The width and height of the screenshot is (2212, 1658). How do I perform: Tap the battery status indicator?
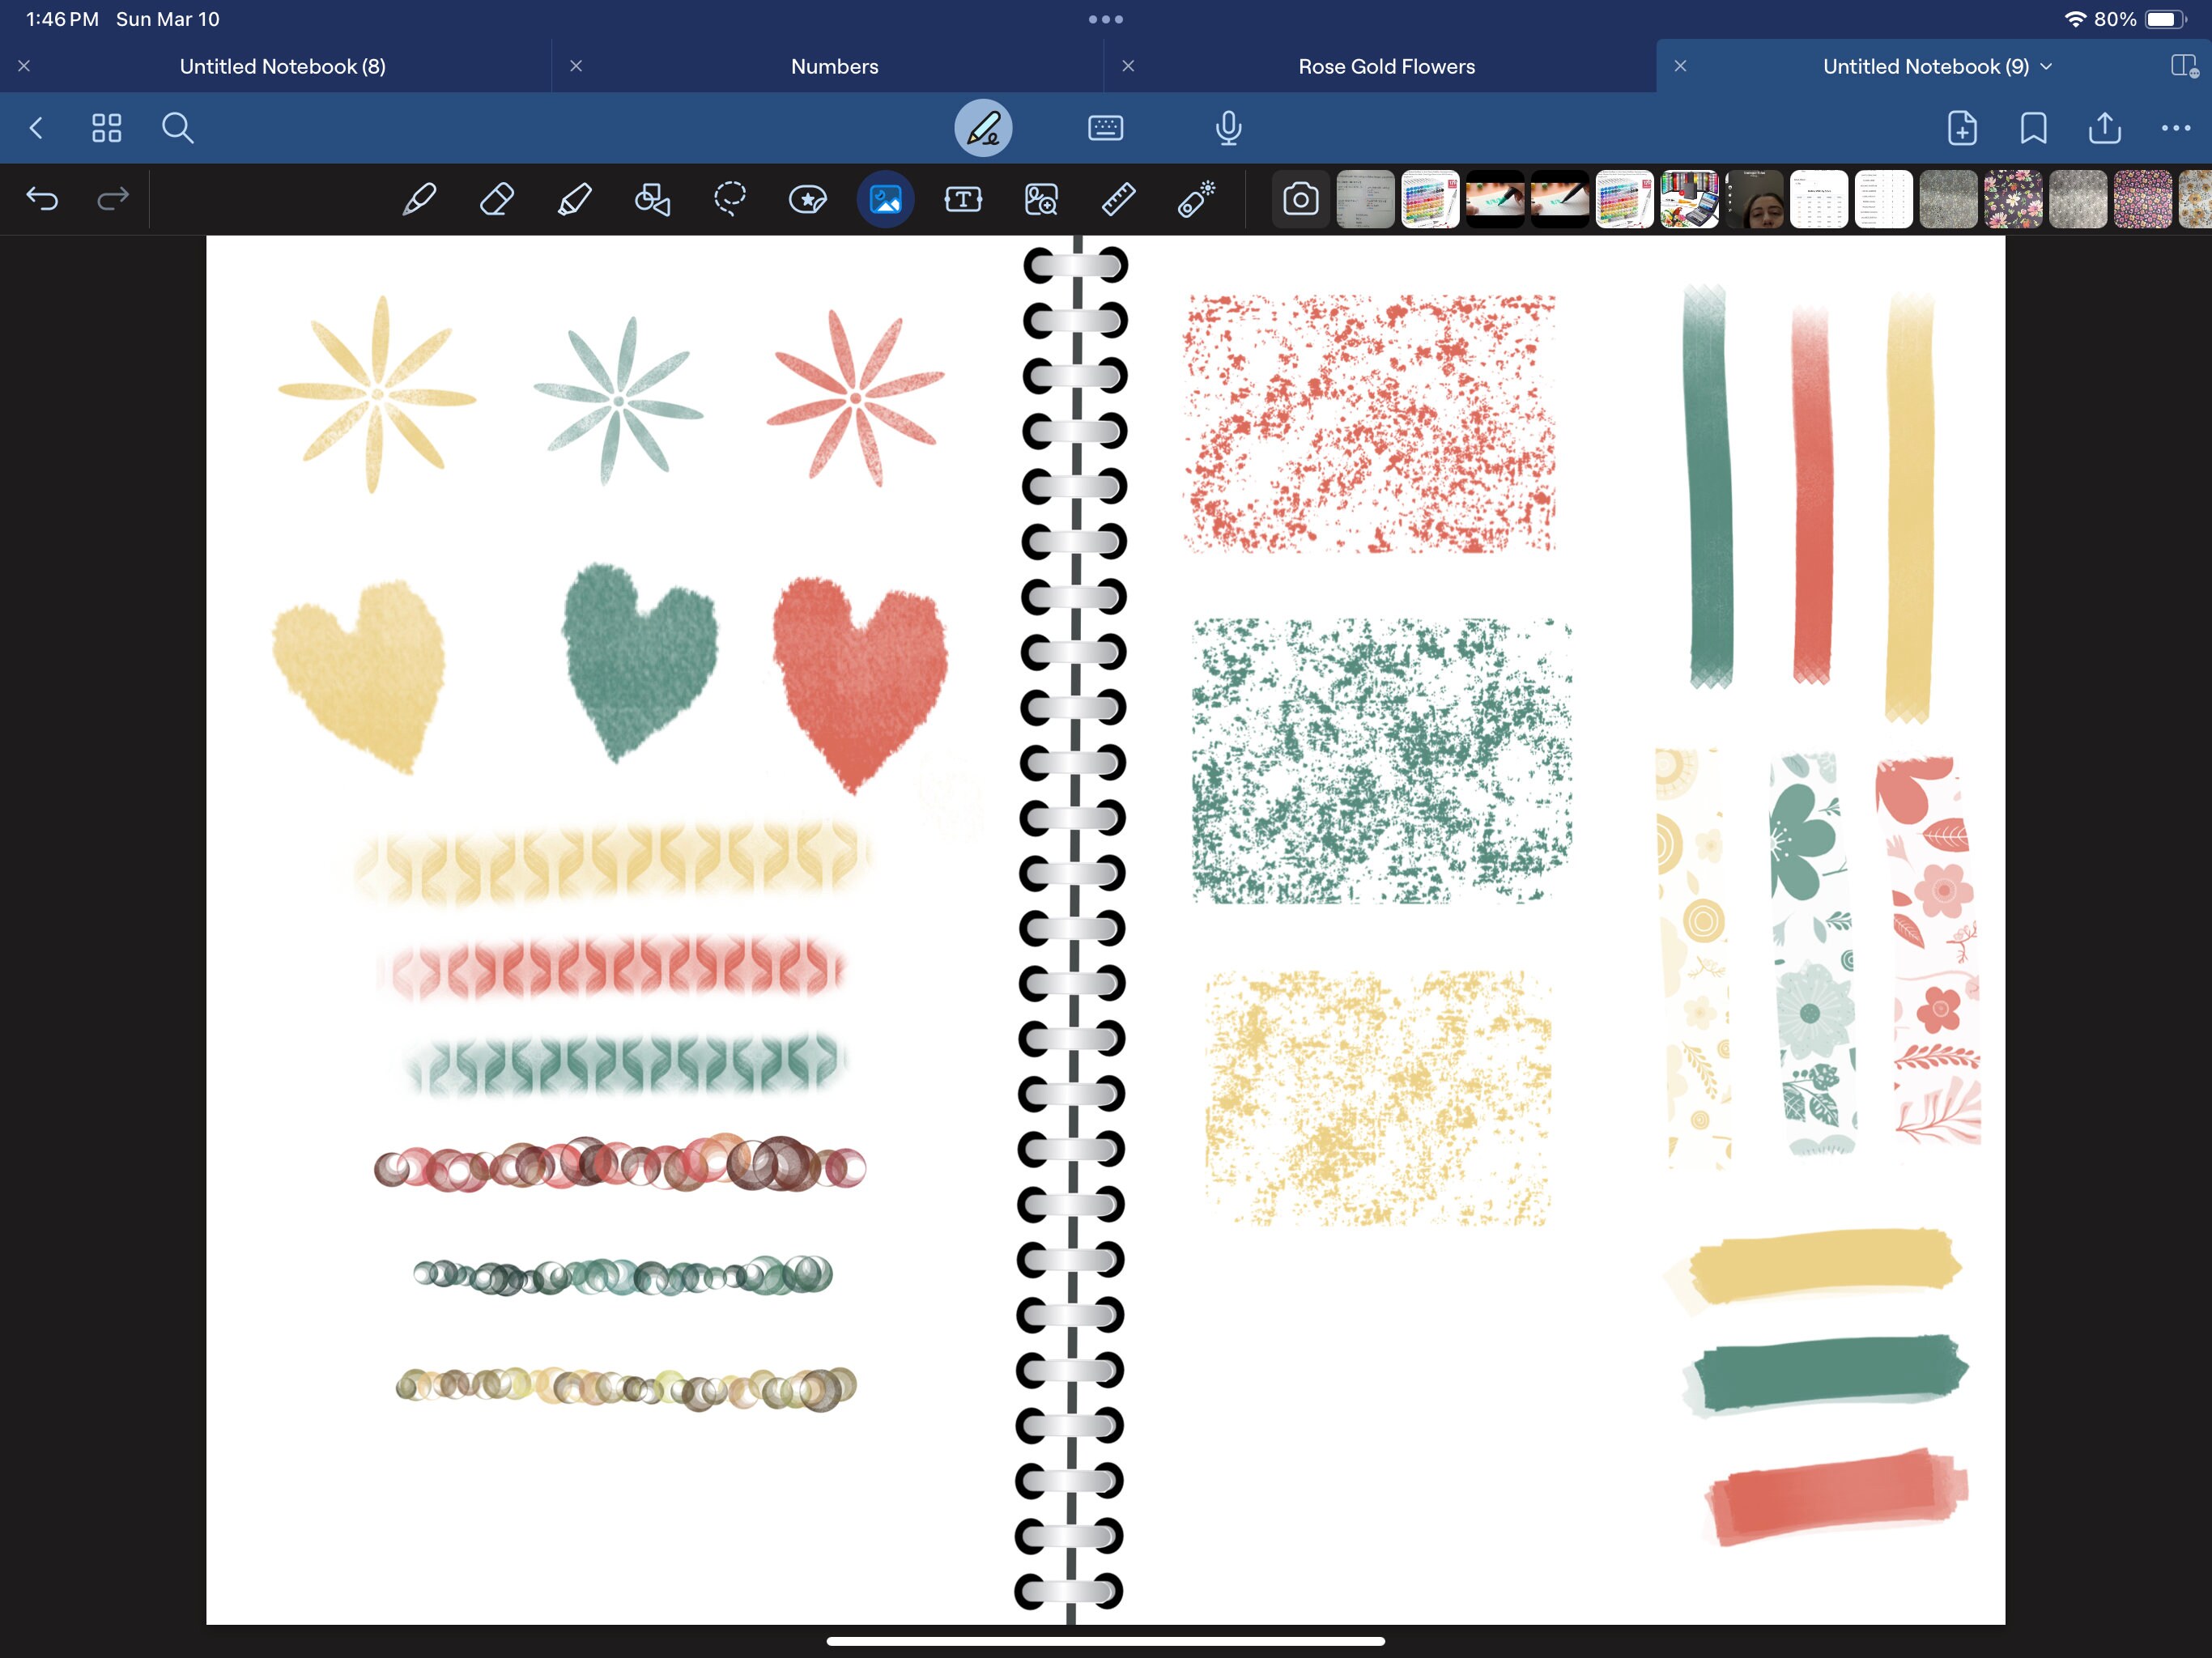coord(2165,19)
